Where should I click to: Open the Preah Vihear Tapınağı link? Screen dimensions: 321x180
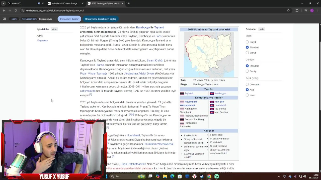pos(93,73)
